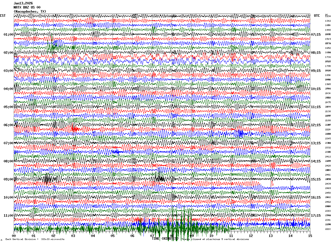Click the UTC time label '15:15'
The width and height of the screenshot is (332, 243).
[316, 179]
